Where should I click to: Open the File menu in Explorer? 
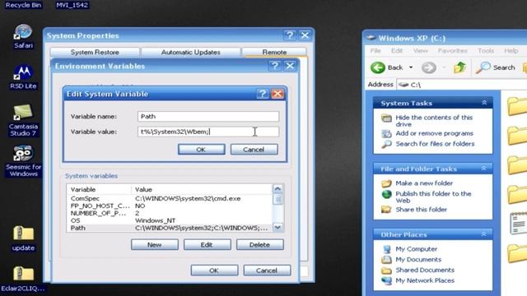(375, 51)
